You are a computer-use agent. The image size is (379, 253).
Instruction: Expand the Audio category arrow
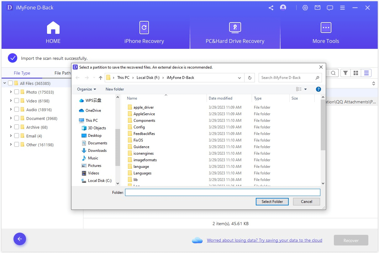[x=11, y=110]
